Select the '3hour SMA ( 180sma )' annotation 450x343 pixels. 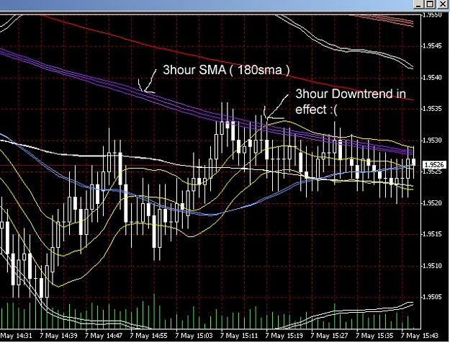pos(226,70)
